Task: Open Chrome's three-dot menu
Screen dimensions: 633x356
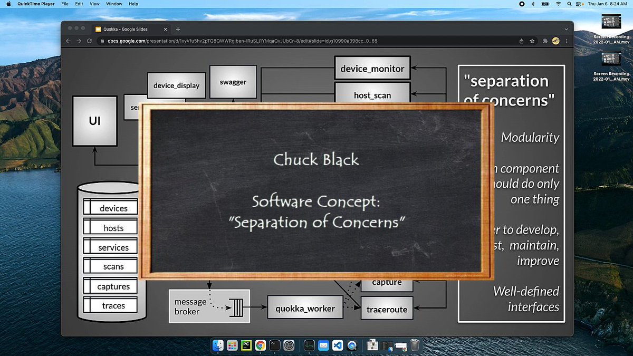Action: 566,41
